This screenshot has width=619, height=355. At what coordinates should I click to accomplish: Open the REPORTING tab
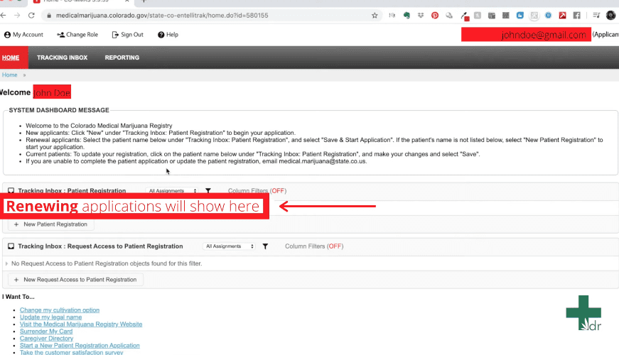point(122,58)
